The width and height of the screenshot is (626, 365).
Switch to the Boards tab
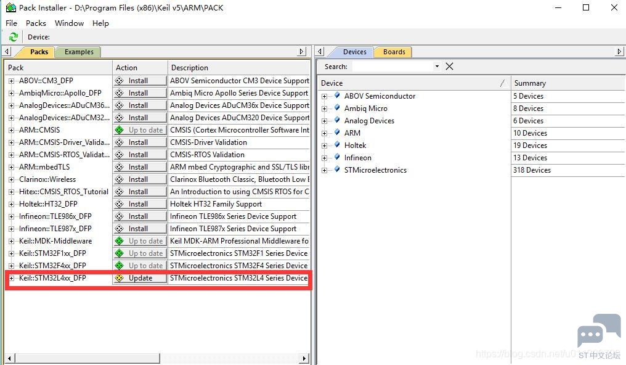pyautogui.click(x=394, y=52)
